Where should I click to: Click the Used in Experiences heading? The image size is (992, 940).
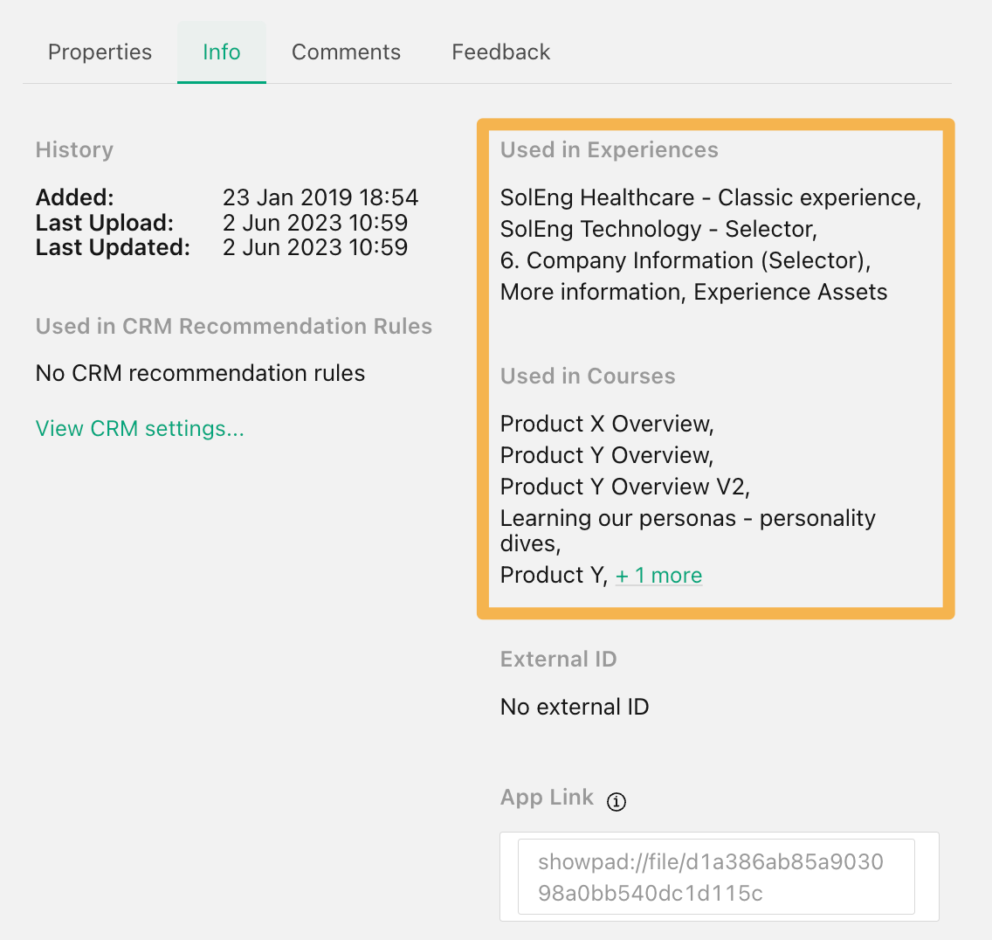pos(610,150)
